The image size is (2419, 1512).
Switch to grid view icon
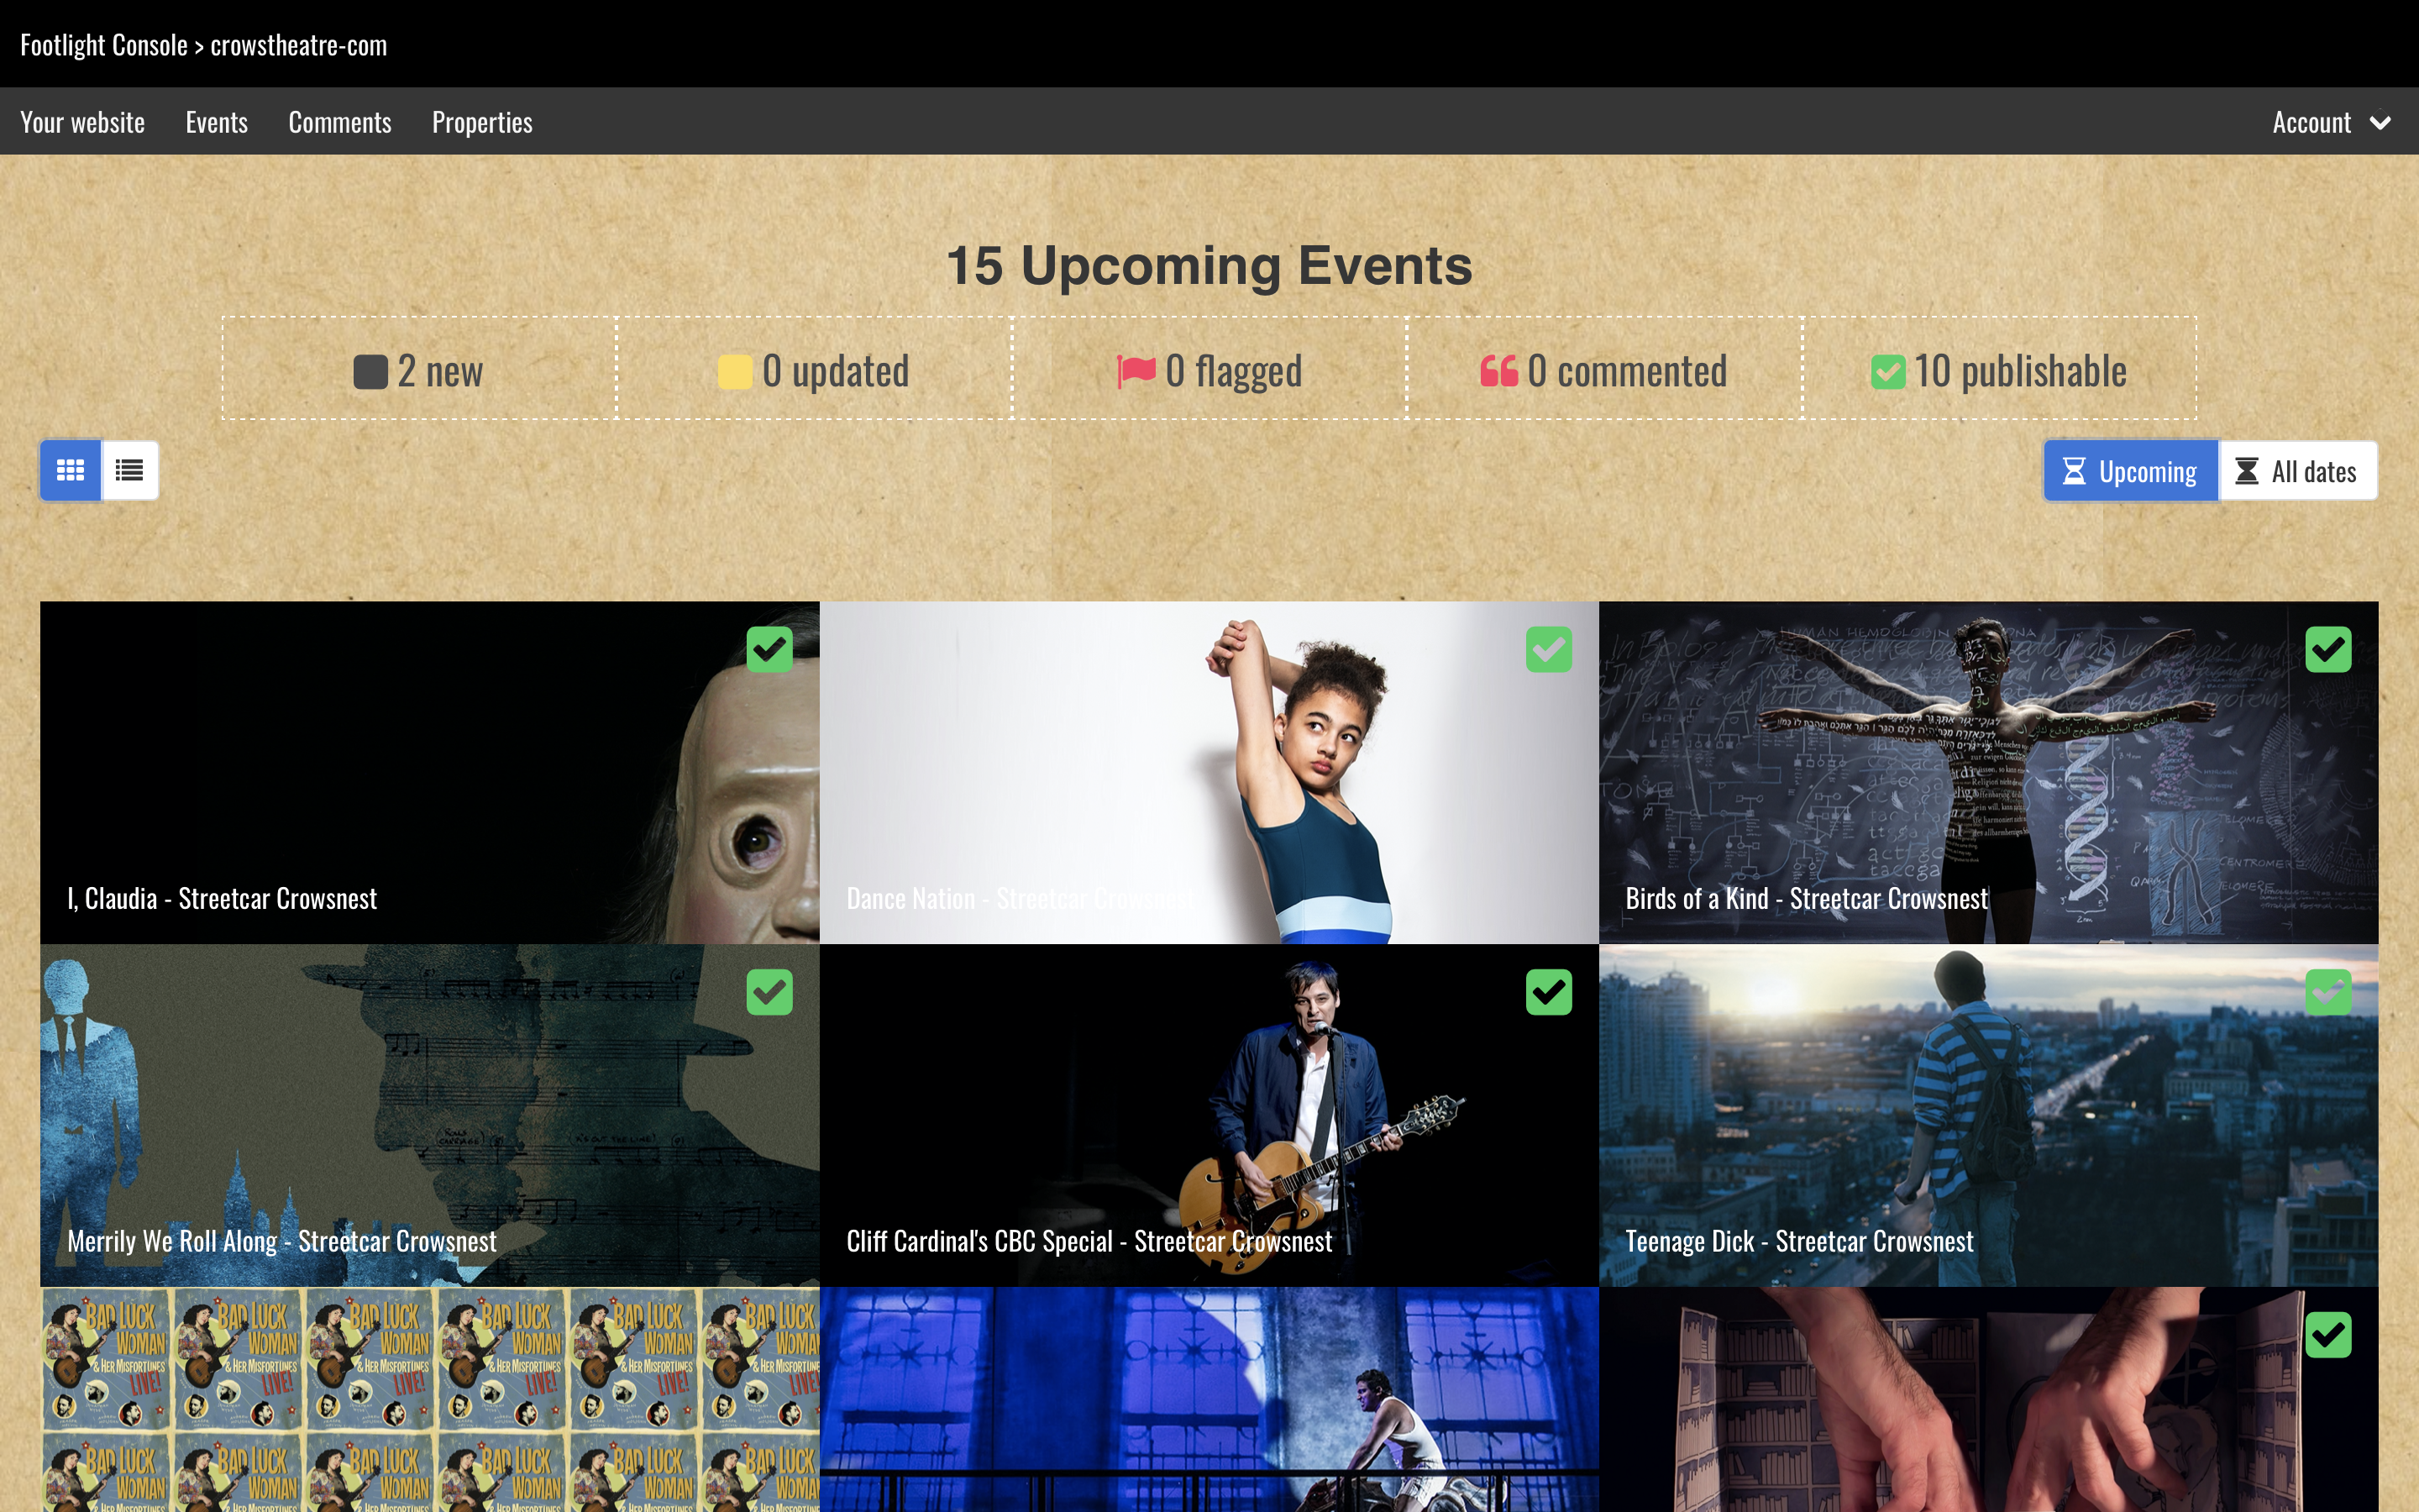coord(70,470)
